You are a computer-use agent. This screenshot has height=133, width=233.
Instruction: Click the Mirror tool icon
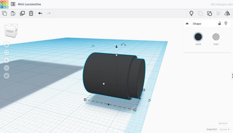[227, 13]
